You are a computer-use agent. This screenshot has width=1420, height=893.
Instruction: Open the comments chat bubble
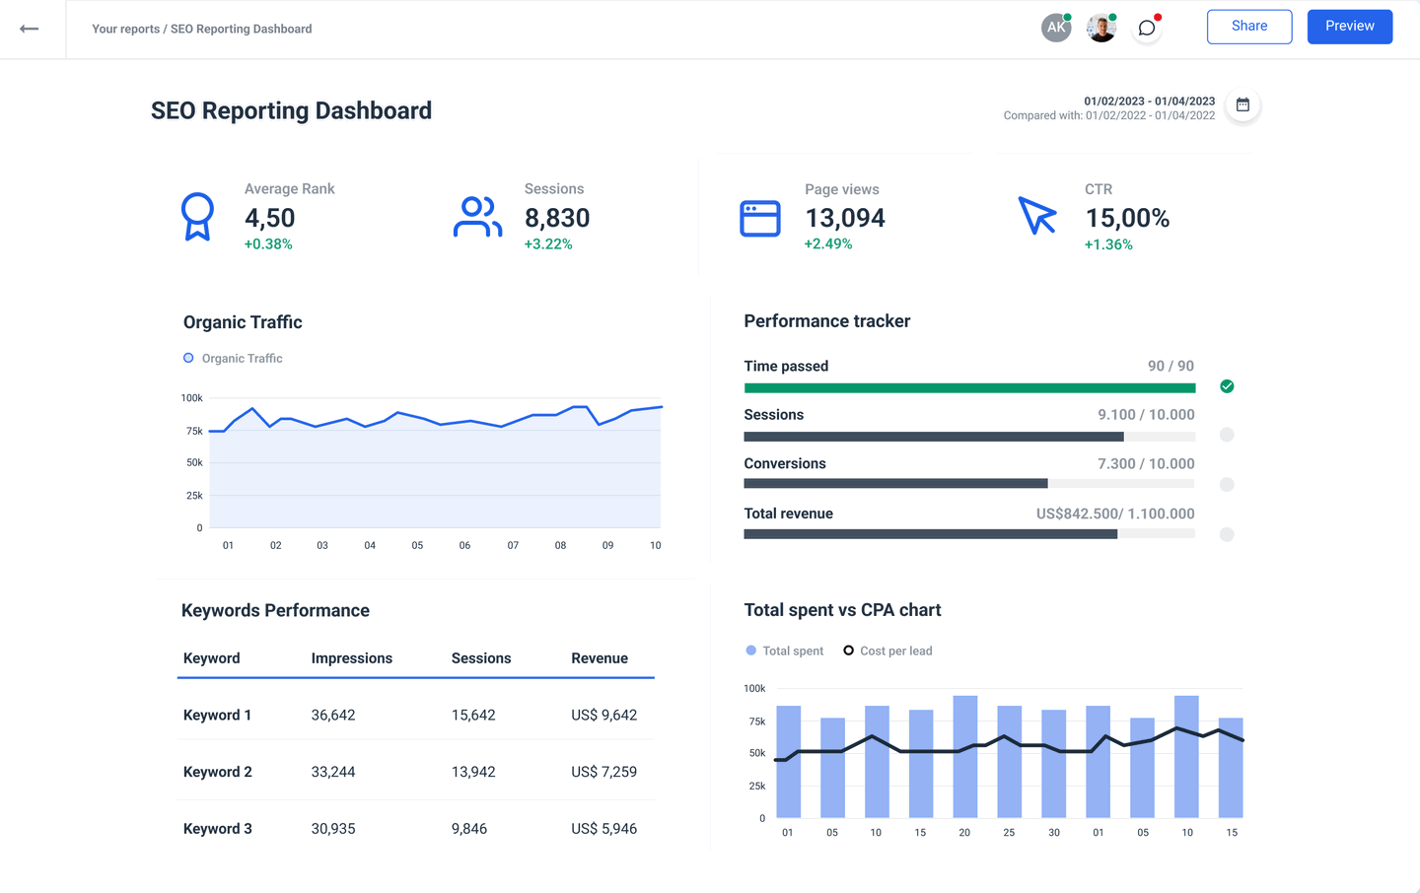[x=1146, y=27]
